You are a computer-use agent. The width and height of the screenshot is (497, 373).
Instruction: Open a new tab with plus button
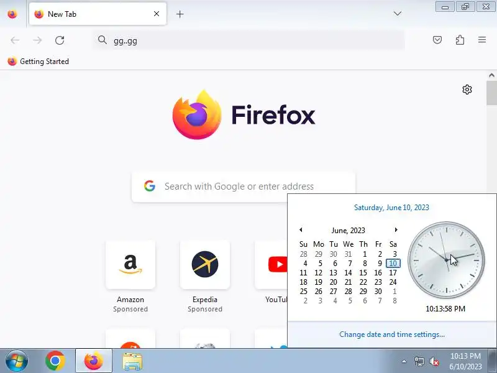(x=180, y=14)
